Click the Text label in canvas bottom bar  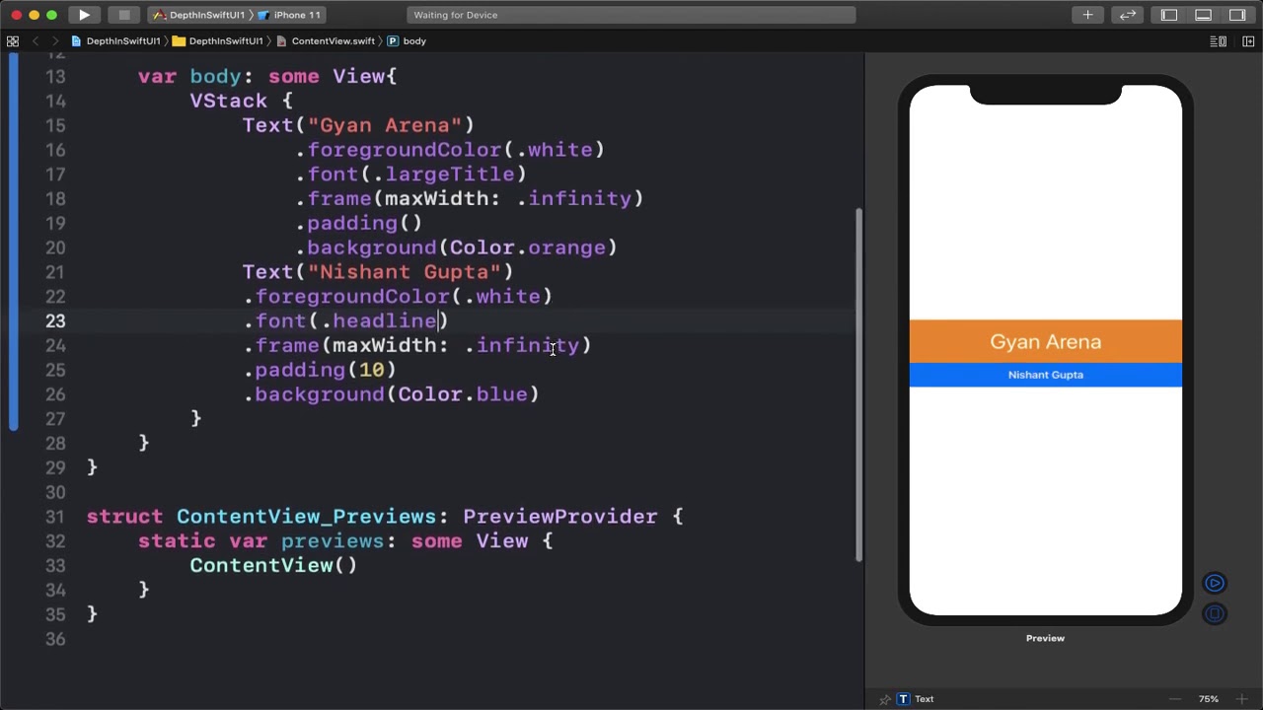924,699
